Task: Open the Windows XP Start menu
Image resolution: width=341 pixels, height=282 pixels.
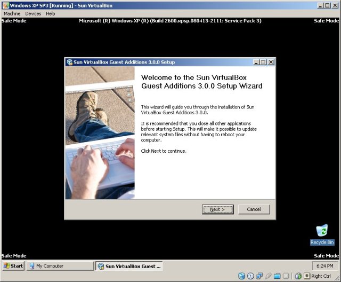Action: (13, 266)
